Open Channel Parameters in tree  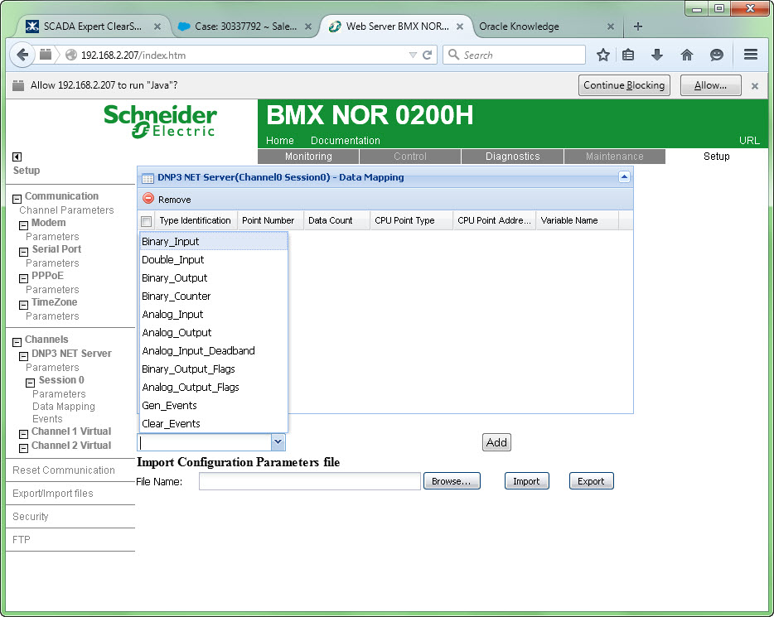(66, 210)
